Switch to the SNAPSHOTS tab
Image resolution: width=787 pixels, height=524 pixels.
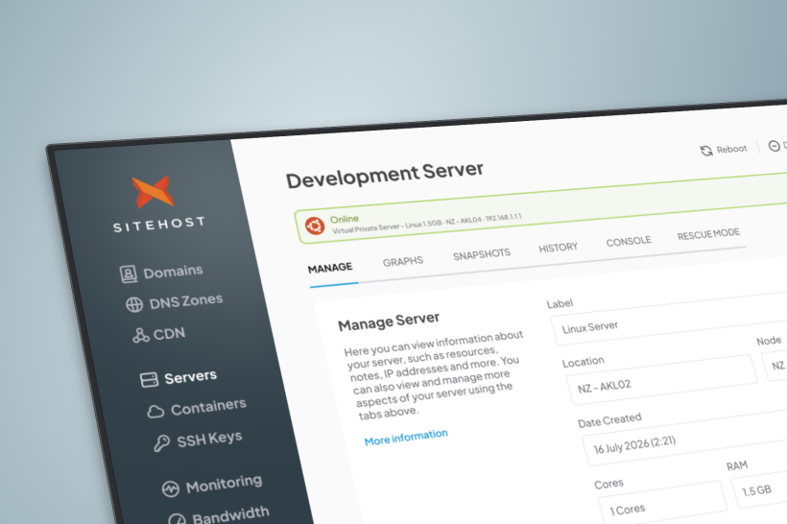click(482, 254)
